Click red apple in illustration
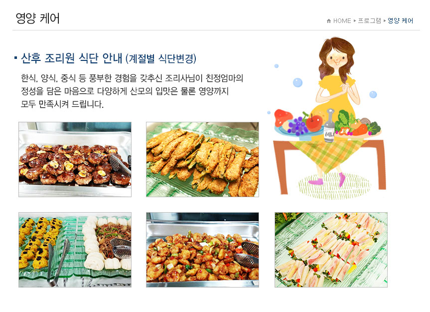The width and height of the screenshot is (430, 312). 314,122
